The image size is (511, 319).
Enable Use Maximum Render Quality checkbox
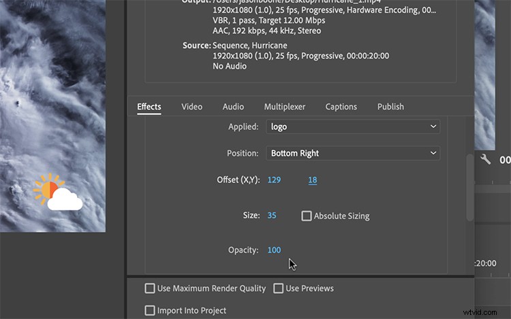click(150, 288)
